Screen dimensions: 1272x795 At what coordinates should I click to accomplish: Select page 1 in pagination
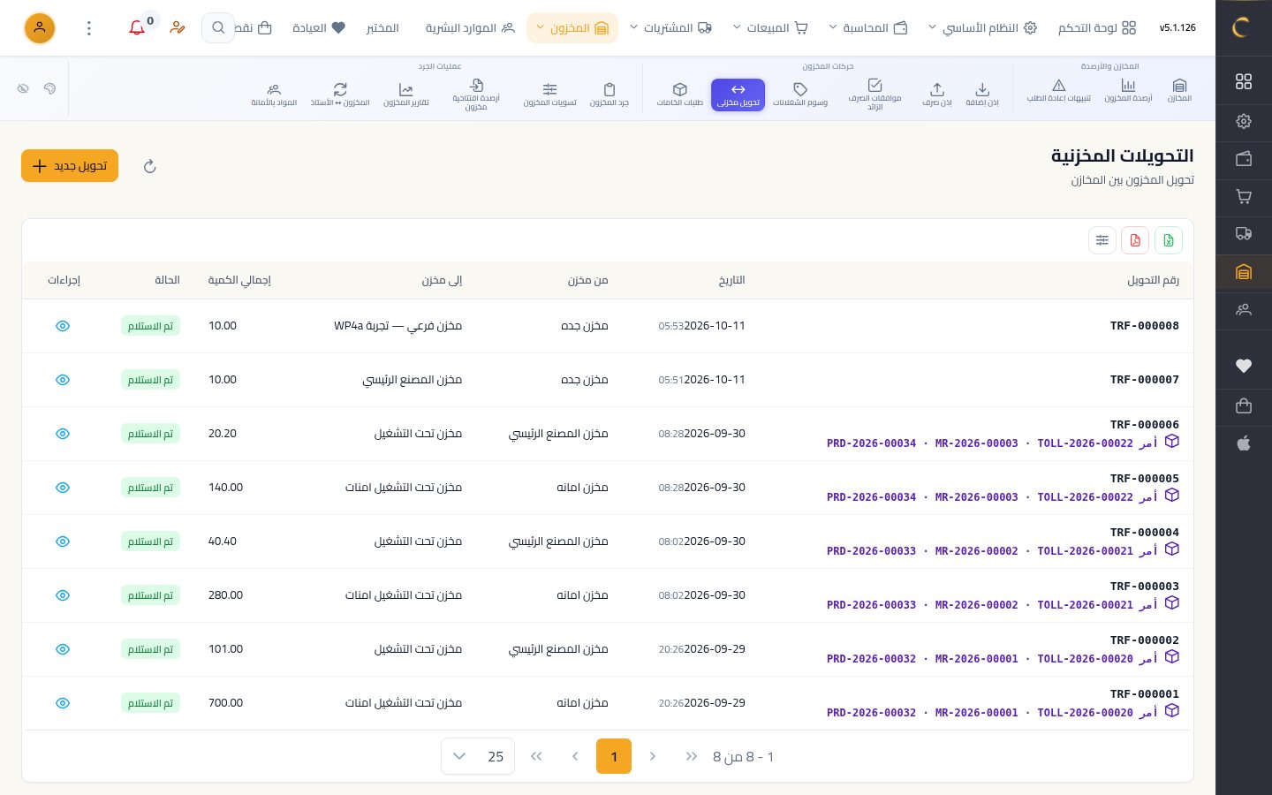[614, 756]
